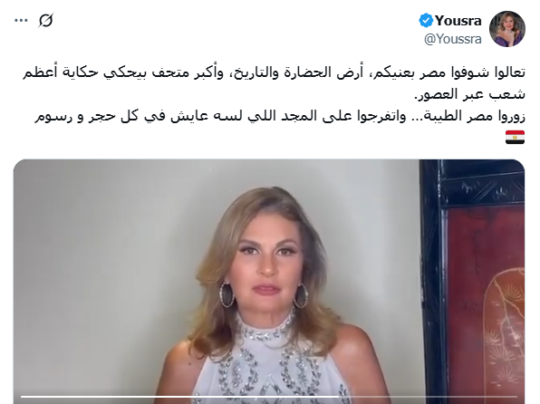
Task: Click the word 'المجد' in the tweet
Action: pyautogui.click(x=297, y=117)
